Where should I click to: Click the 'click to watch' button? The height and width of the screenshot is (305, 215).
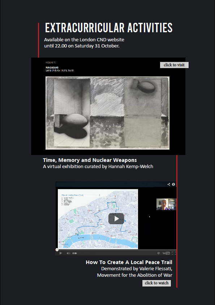coord(156,283)
